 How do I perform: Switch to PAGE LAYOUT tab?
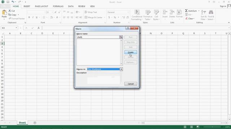tap(42, 6)
